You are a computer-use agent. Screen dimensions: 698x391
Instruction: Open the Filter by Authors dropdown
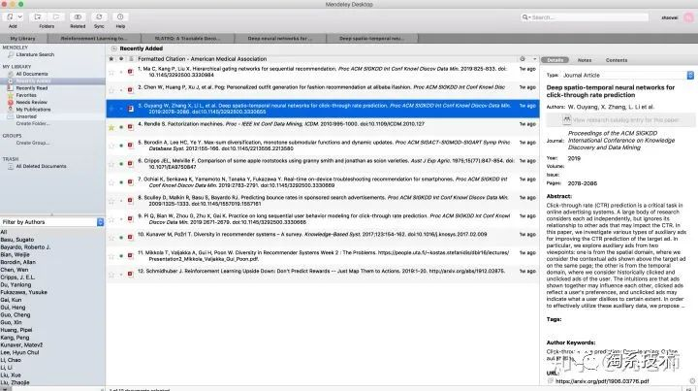pyautogui.click(x=52, y=222)
